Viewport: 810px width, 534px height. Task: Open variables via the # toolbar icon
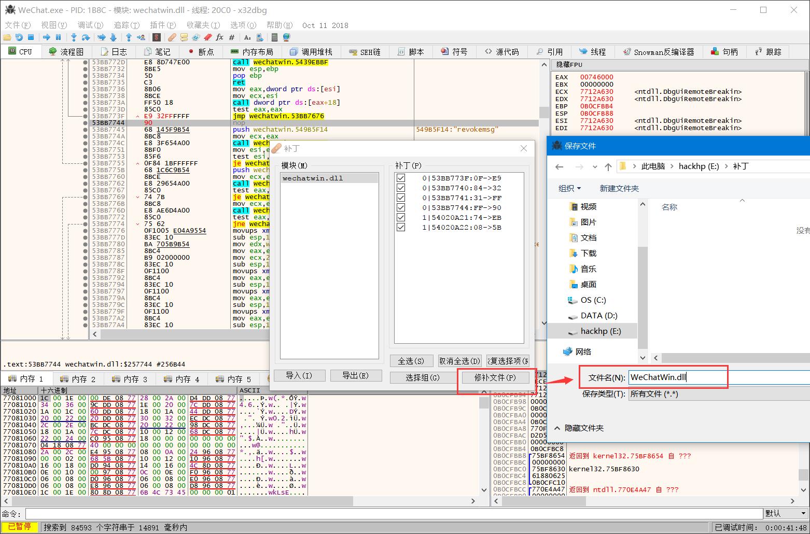[x=231, y=37]
